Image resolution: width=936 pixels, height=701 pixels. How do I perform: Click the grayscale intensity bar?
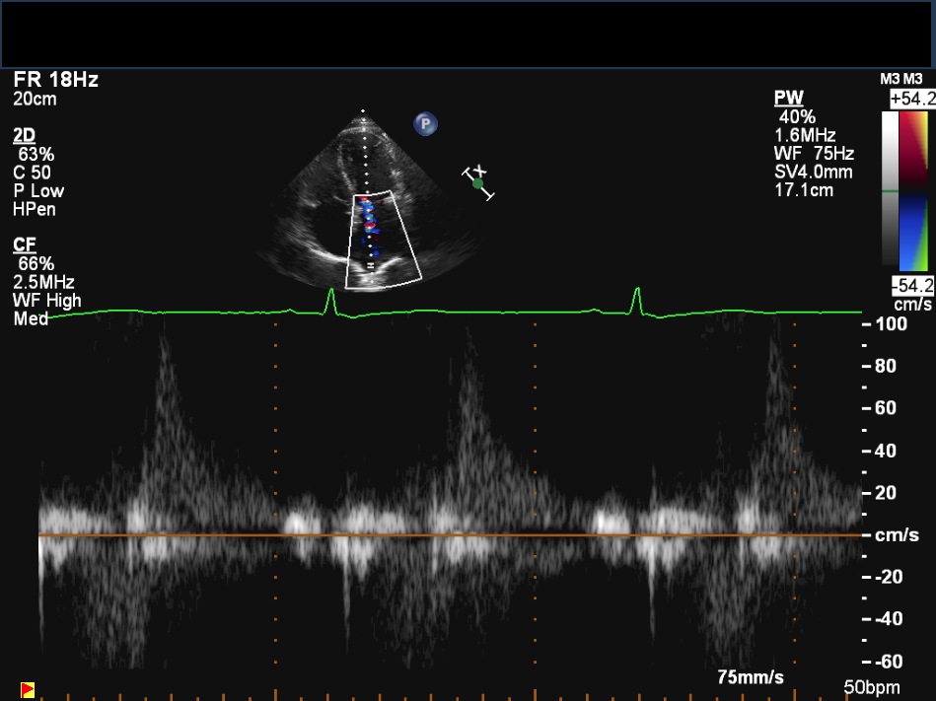click(891, 190)
